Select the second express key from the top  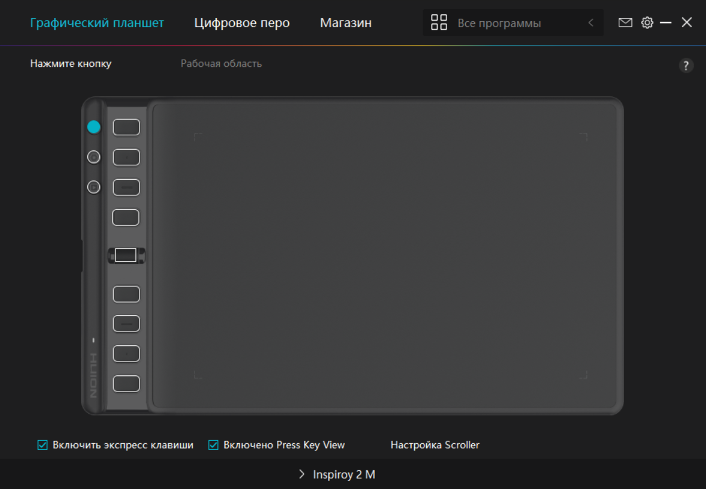[126, 157]
